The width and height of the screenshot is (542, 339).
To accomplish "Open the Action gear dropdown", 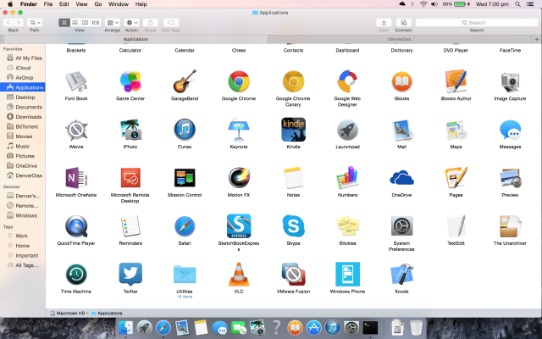I will pos(132,23).
